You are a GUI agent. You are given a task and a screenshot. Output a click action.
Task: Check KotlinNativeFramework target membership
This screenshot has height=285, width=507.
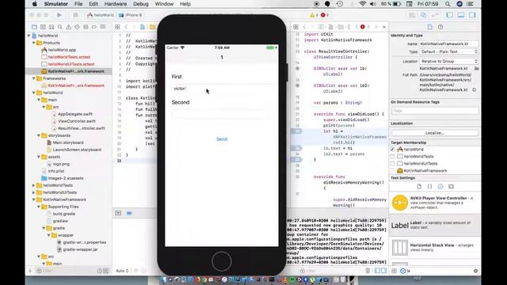(392, 171)
